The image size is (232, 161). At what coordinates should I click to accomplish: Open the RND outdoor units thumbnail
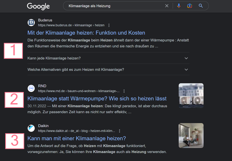click(x=191, y=96)
